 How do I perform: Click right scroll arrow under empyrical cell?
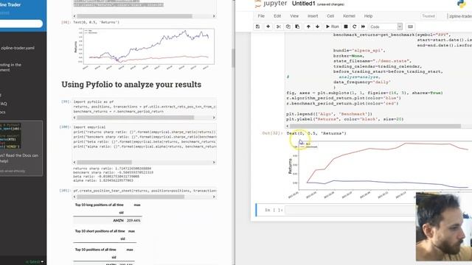[214, 162]
